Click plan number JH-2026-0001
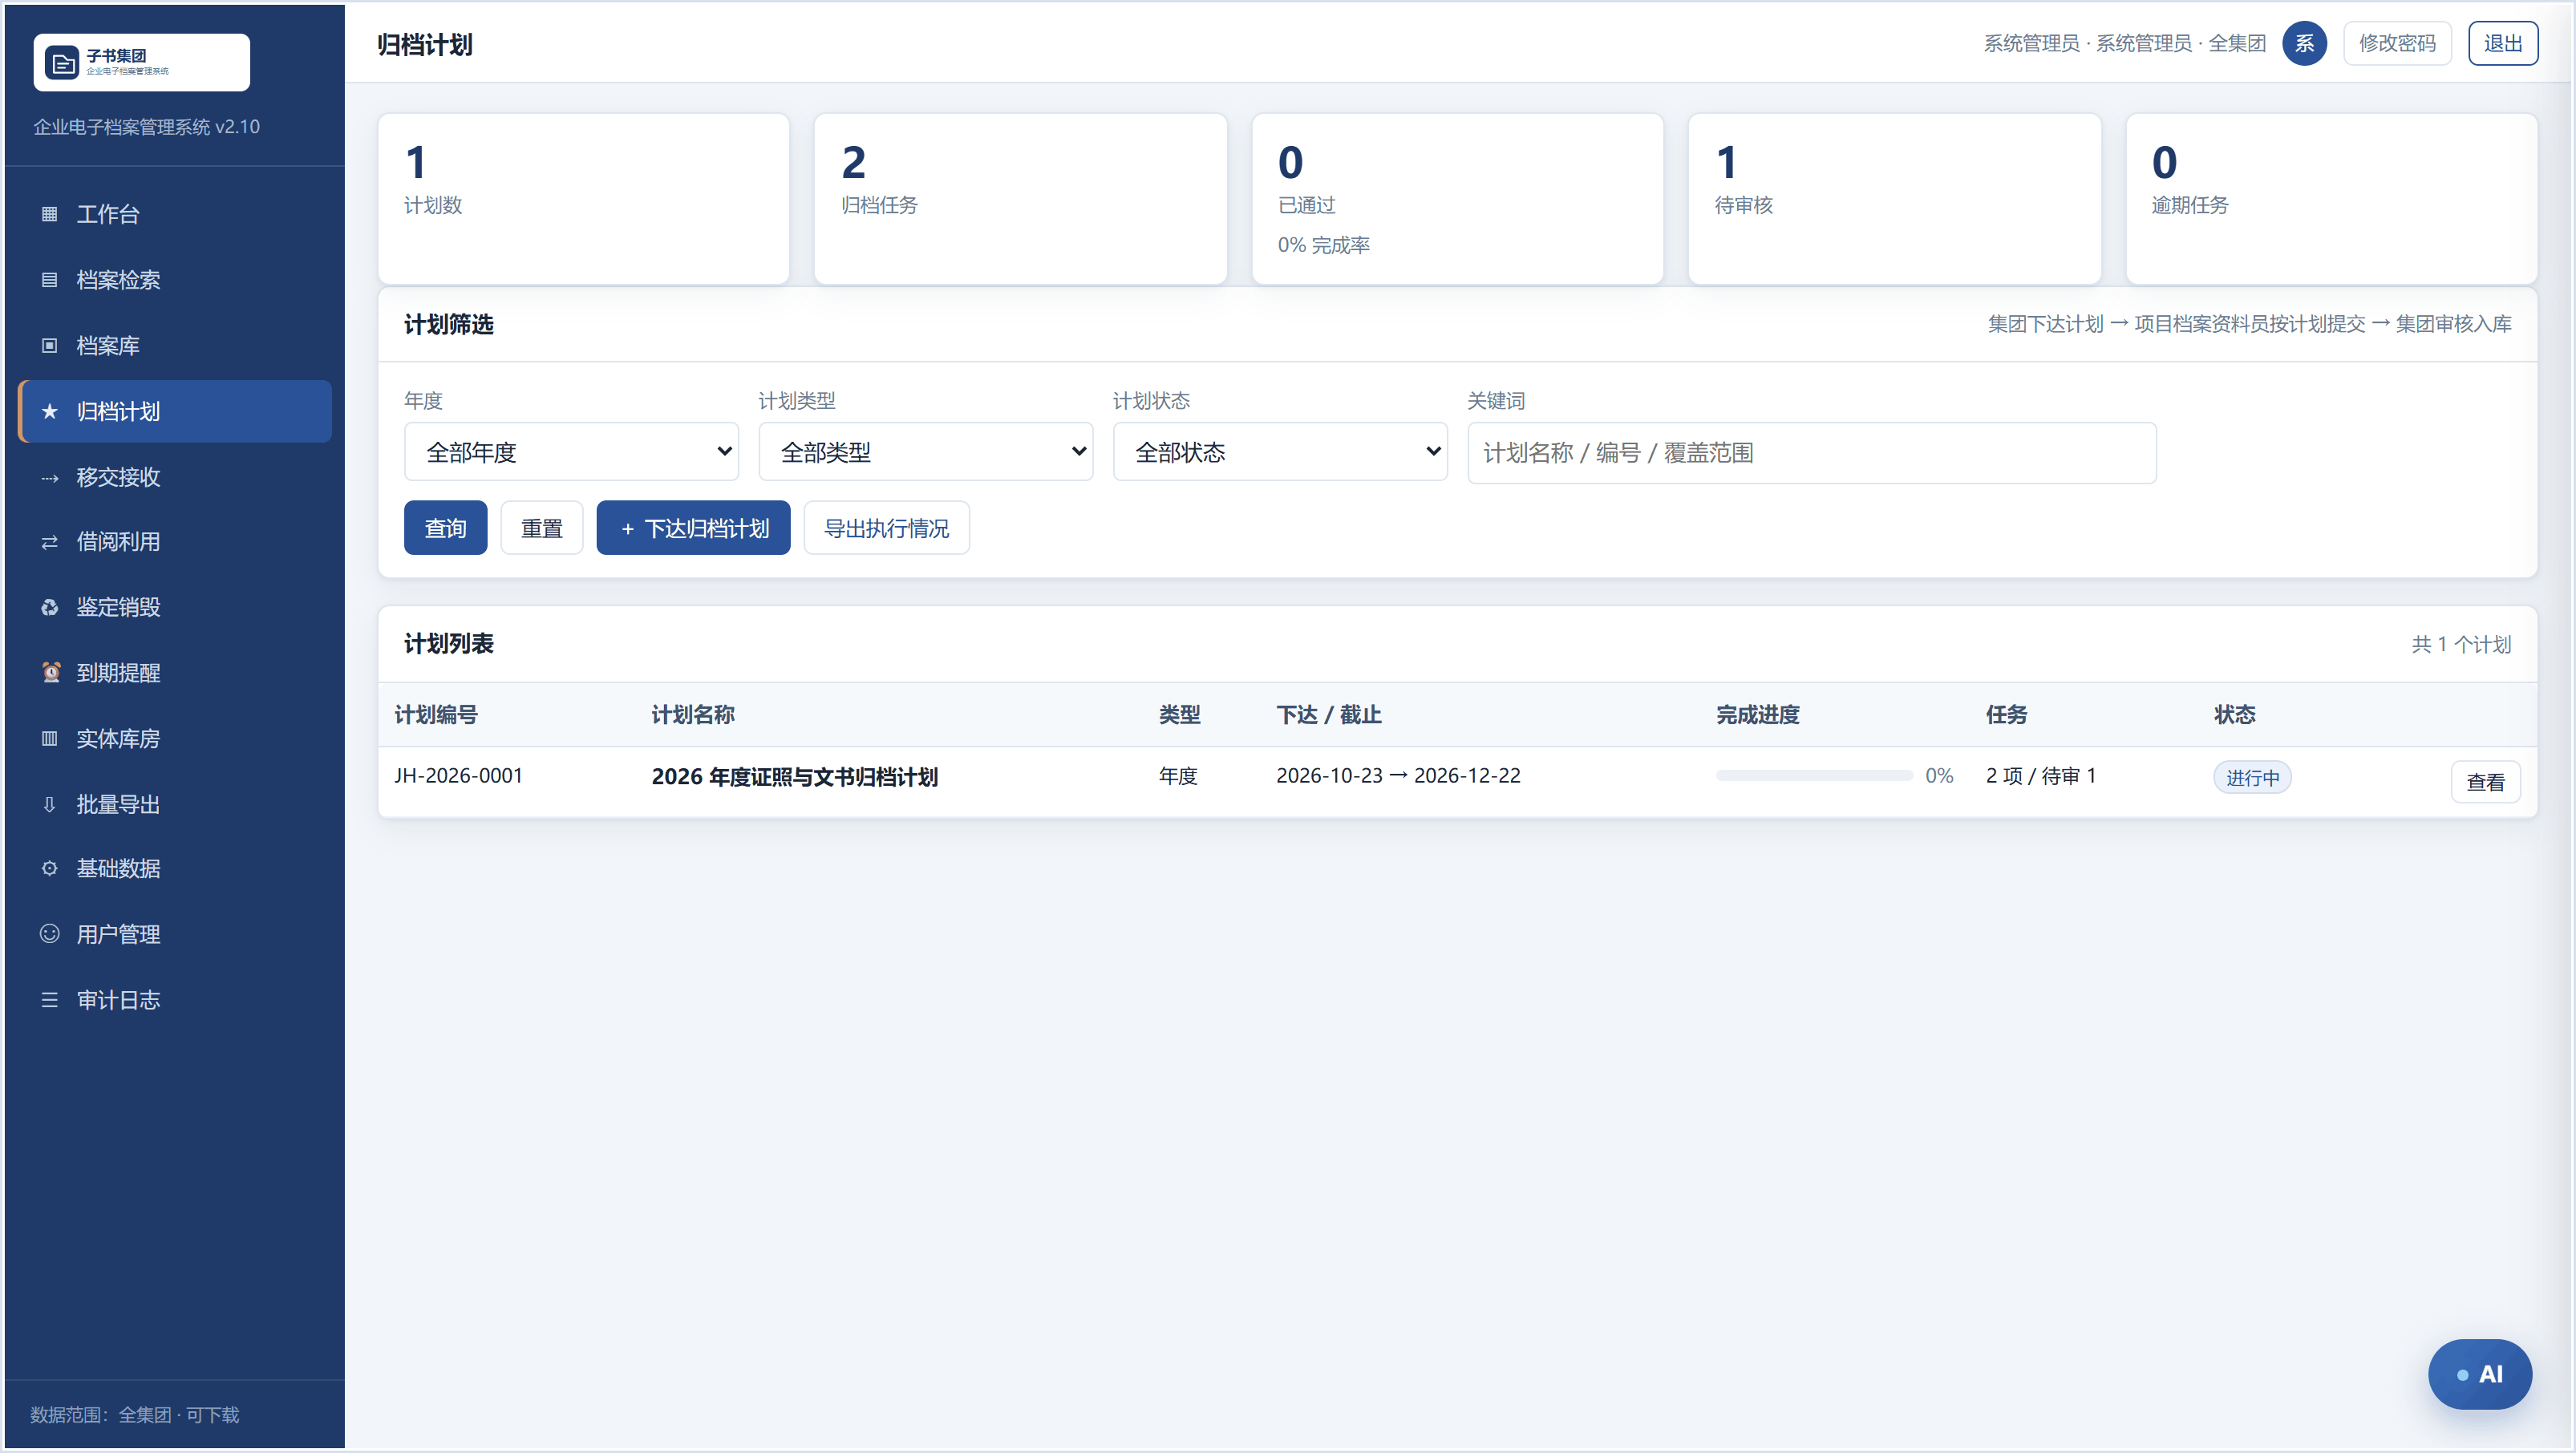The image size is (2576, 1453). (x=458, y=776)
